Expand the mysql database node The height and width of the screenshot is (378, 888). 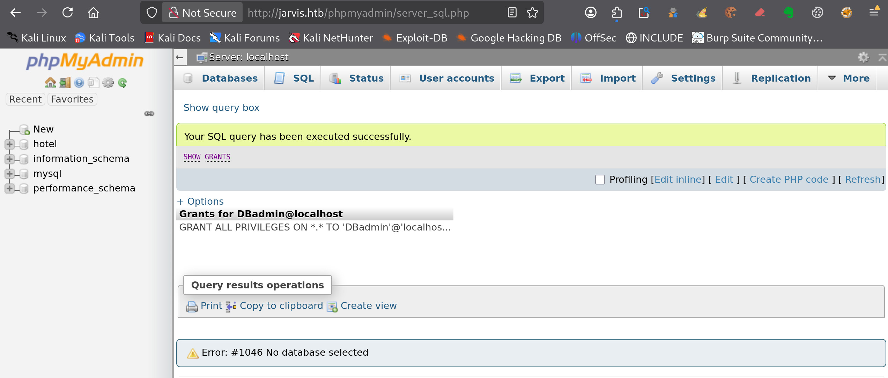coord(9,174)
